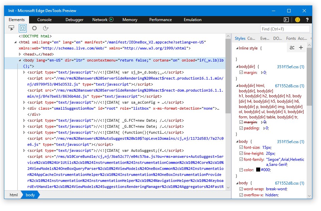Switch to the Console tab
Image resolution: width=321 pixels, height=211 pixels.
point(44,20)
